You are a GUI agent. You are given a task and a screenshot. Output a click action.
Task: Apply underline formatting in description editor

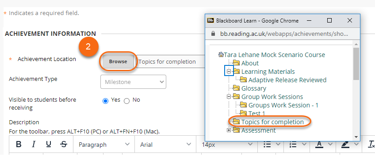[49, 144]
